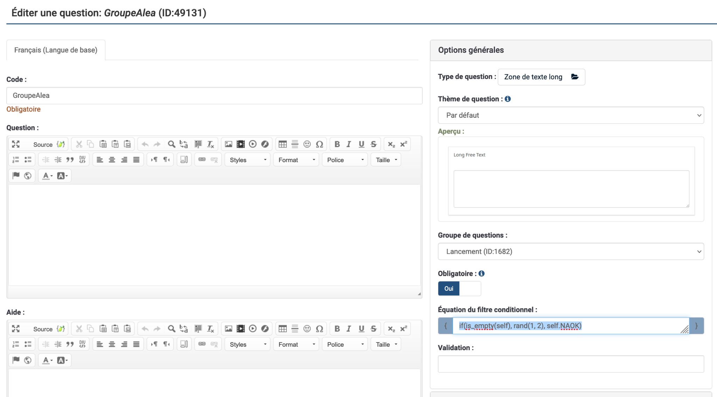The image size is (717, 397).
Task: Click the block quote icon in Aide toolbar
Action: (70, 344)
